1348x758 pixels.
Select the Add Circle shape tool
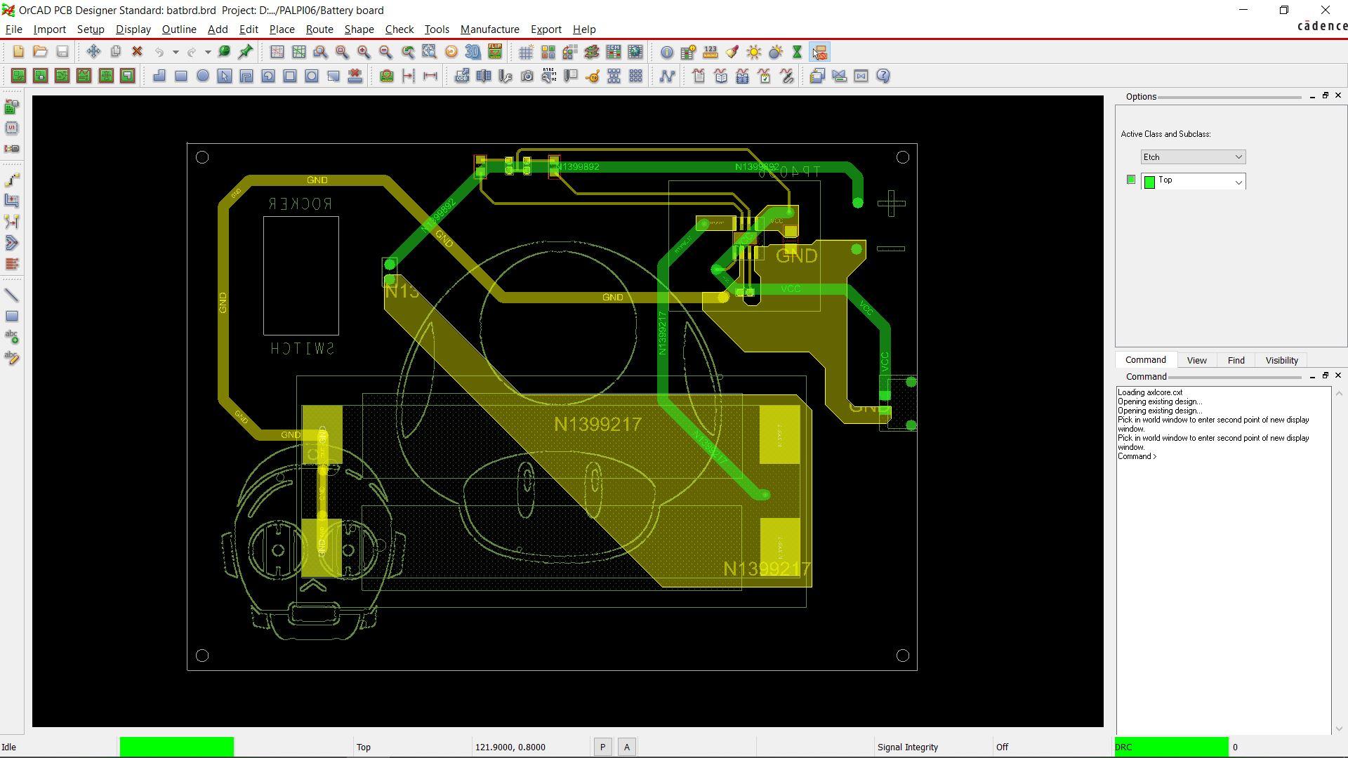tap(203, 76)
